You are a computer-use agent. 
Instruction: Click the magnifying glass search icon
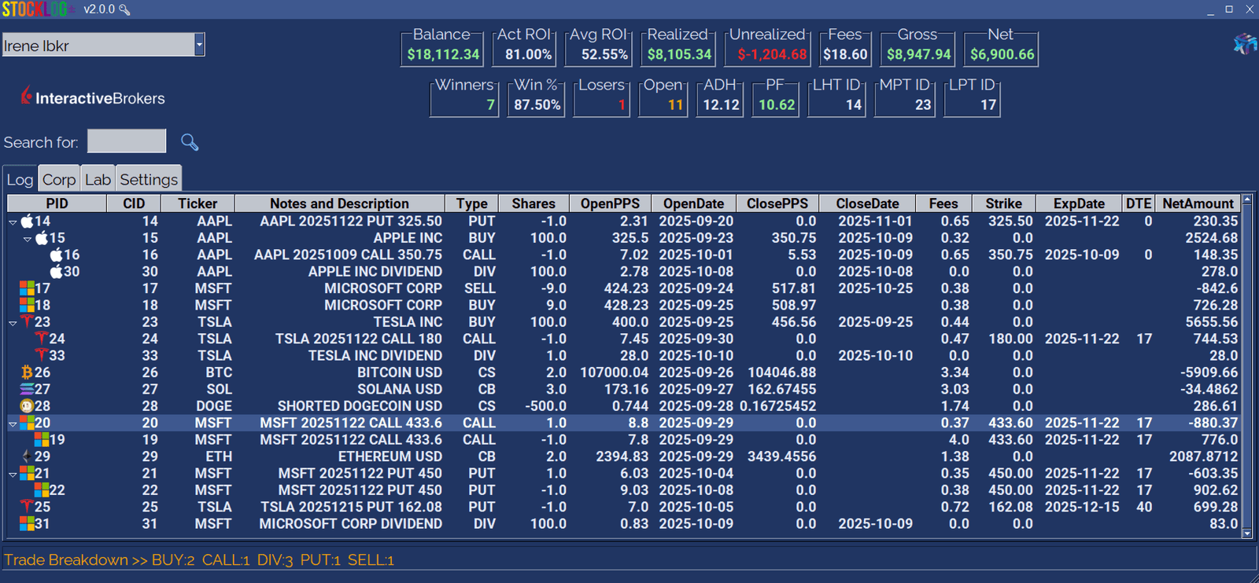point(190,141)
